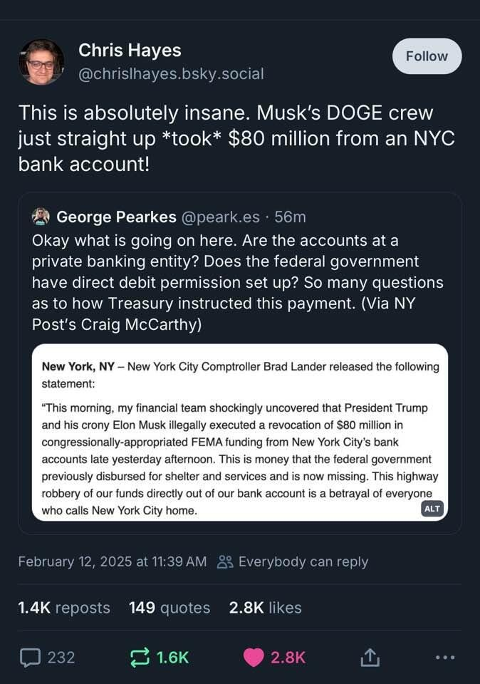Tap the green repost arrows icon
Screen dimensions: 480x684
click(140, 657)
